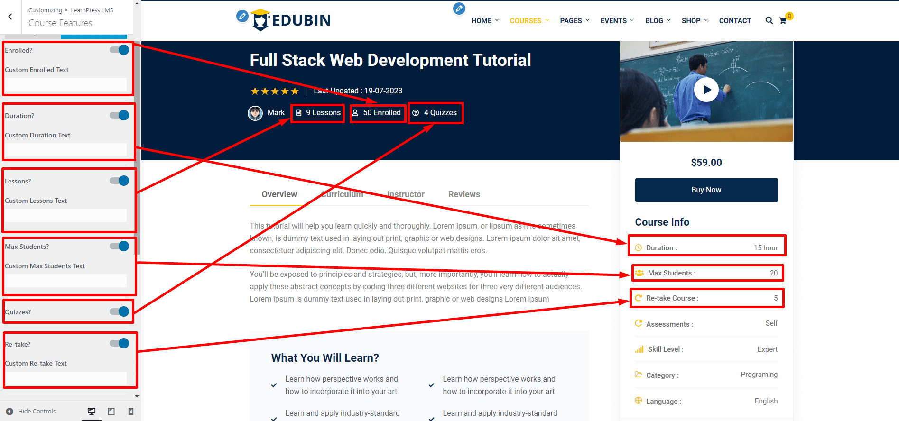This screenshot has height=421, width=899.
Task: Toggle the Quizzes? switch off
Action: click(120, 311)
